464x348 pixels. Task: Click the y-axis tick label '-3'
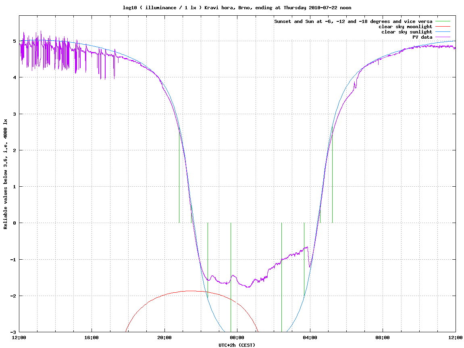pyautogui.click(x=13, y=332)
